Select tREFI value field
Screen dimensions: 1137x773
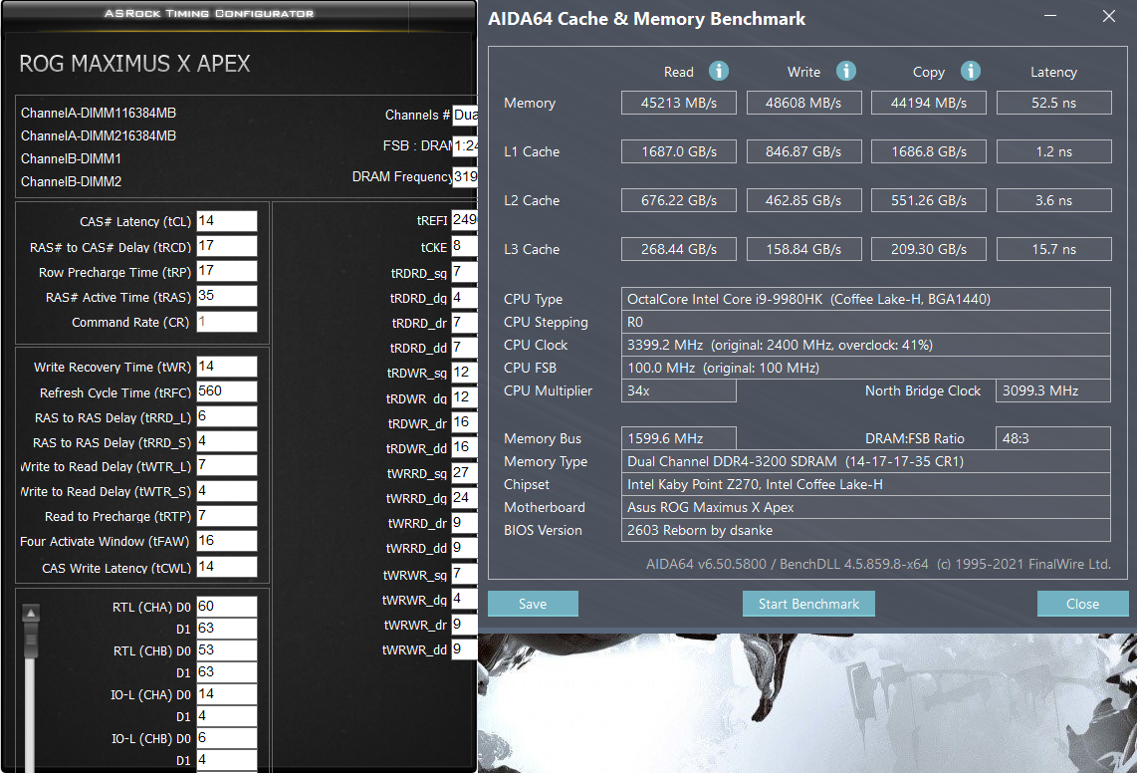[465, 220]
